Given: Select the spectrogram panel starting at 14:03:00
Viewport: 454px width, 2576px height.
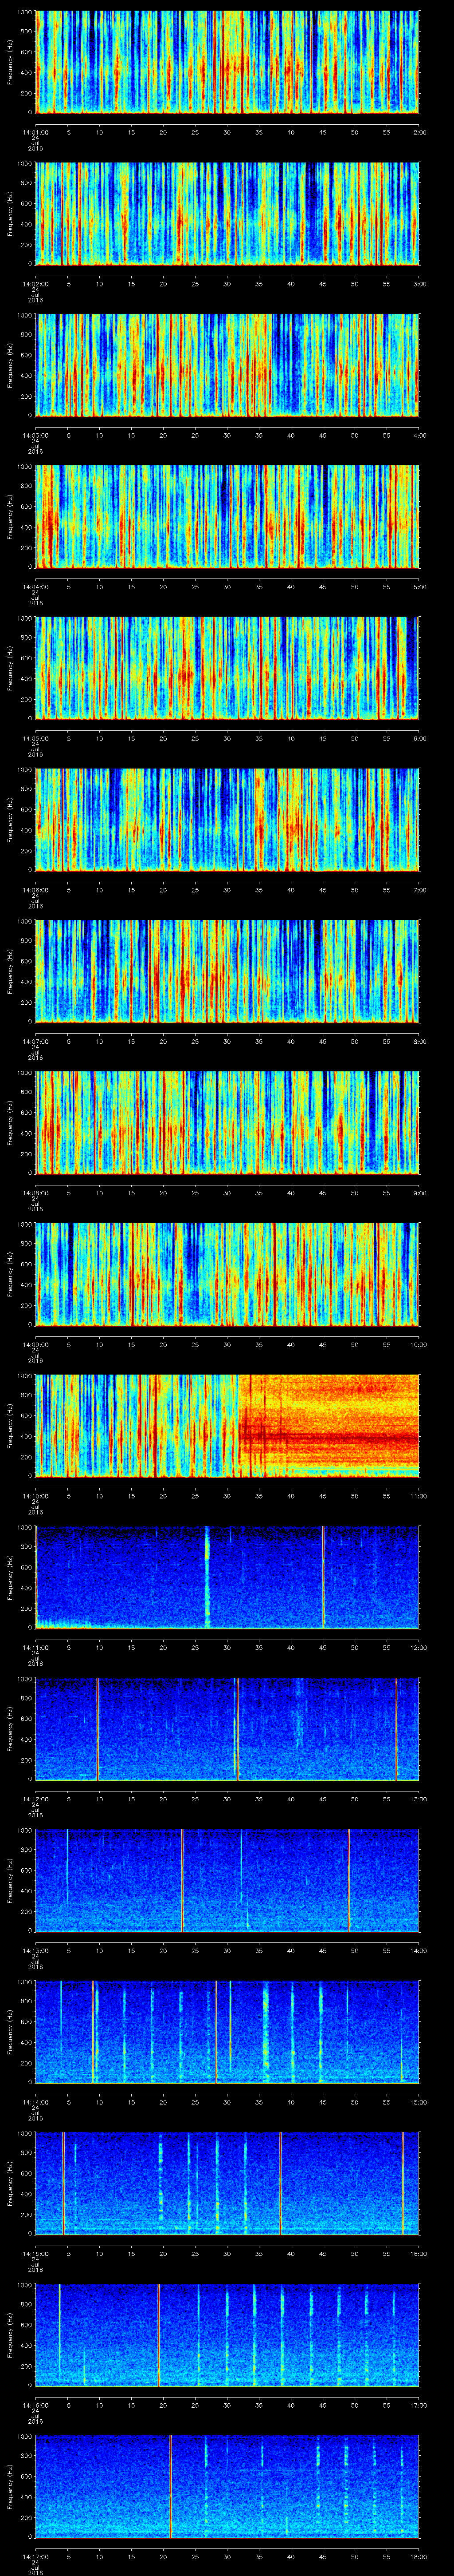Looking at the screenshot, I should click(227, 365).
